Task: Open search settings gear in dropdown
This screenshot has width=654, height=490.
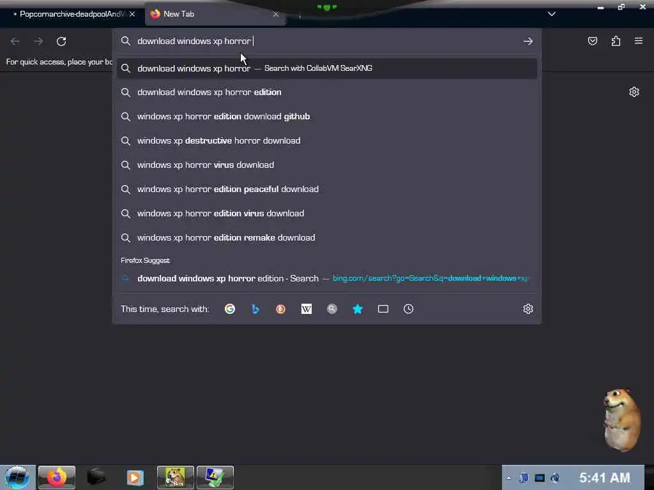Action: pyautogui.click(x=528, y=309)
